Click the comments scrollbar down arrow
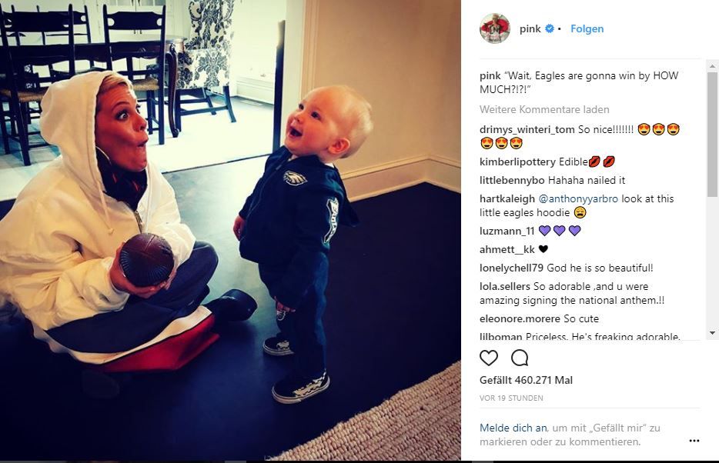Viewport: 719px width, 463px height. pos(712,333)
